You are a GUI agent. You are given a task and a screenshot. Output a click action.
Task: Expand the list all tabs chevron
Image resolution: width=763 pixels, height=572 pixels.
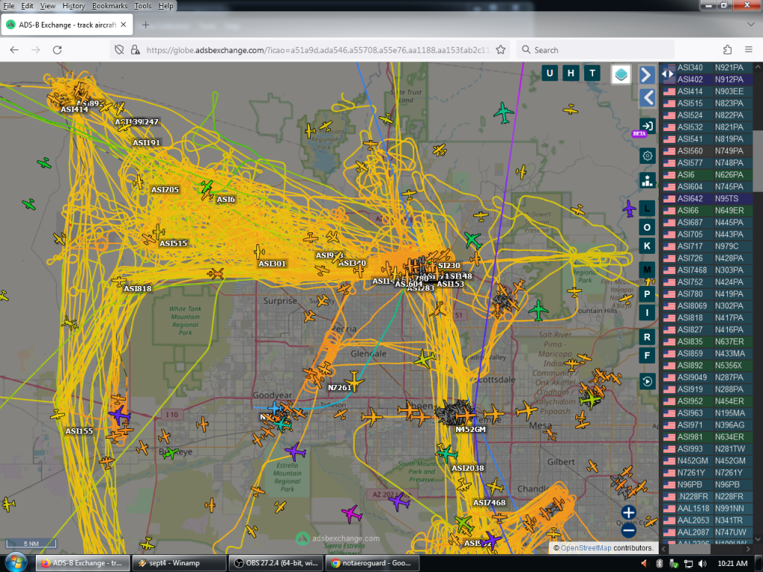pos(750,25)
